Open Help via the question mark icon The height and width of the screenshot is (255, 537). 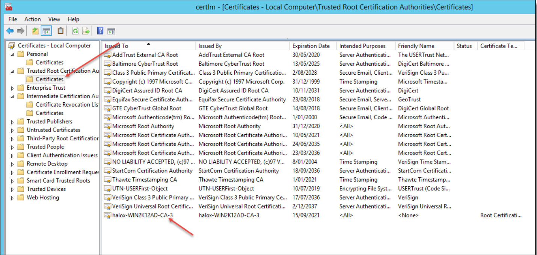(100, 31)
